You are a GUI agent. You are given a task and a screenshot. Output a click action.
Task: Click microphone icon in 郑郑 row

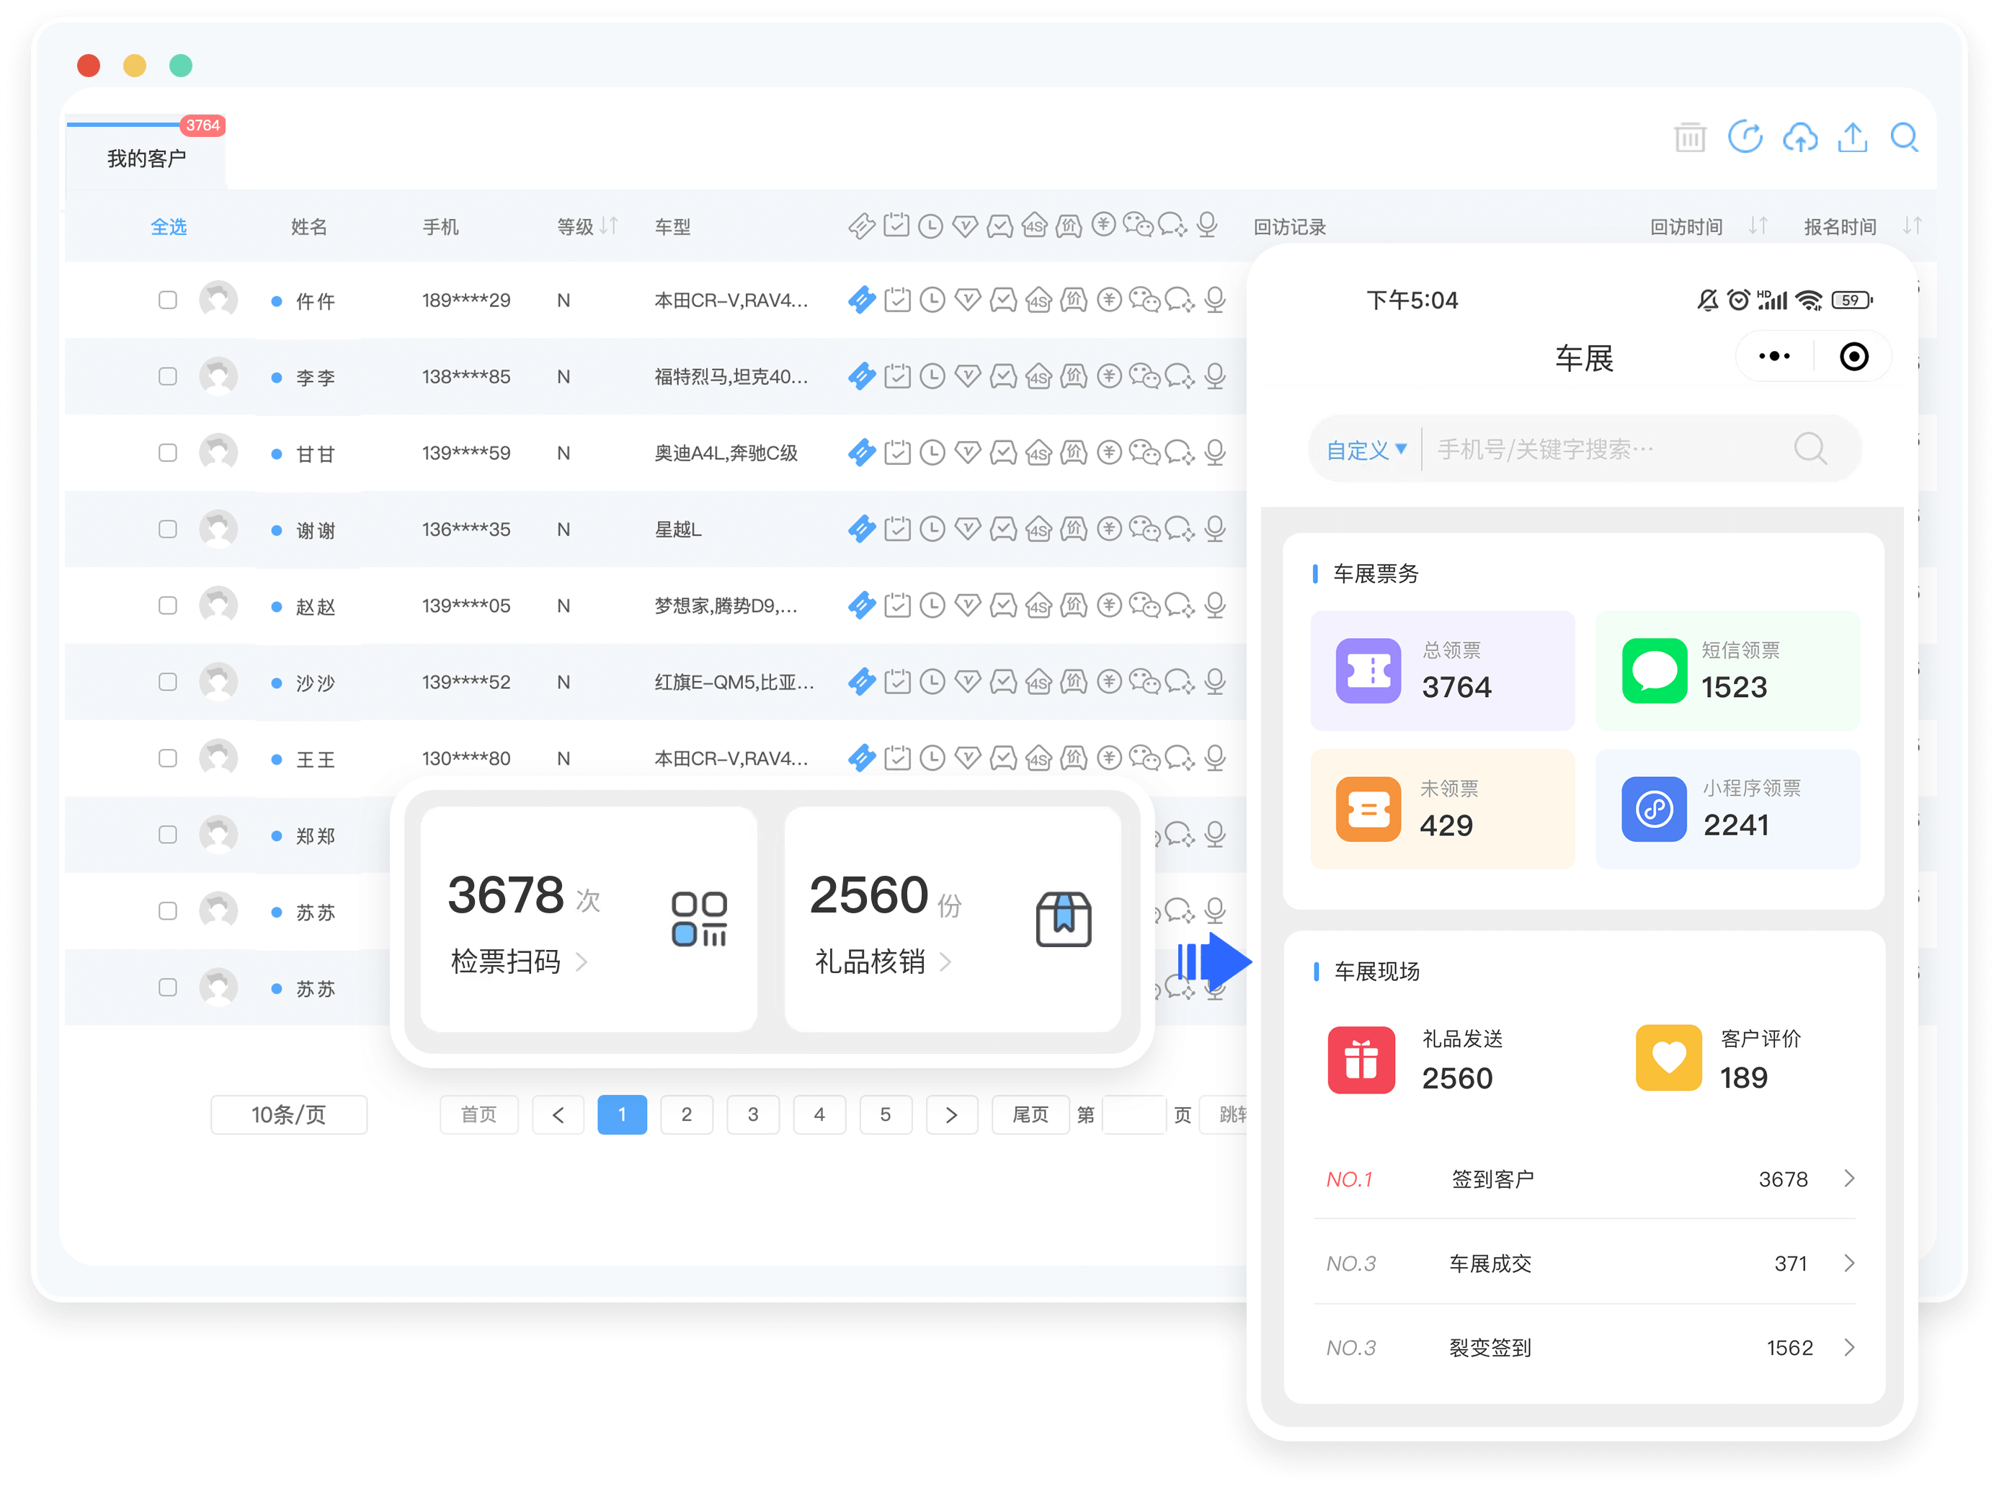[x=1214, y=835]
